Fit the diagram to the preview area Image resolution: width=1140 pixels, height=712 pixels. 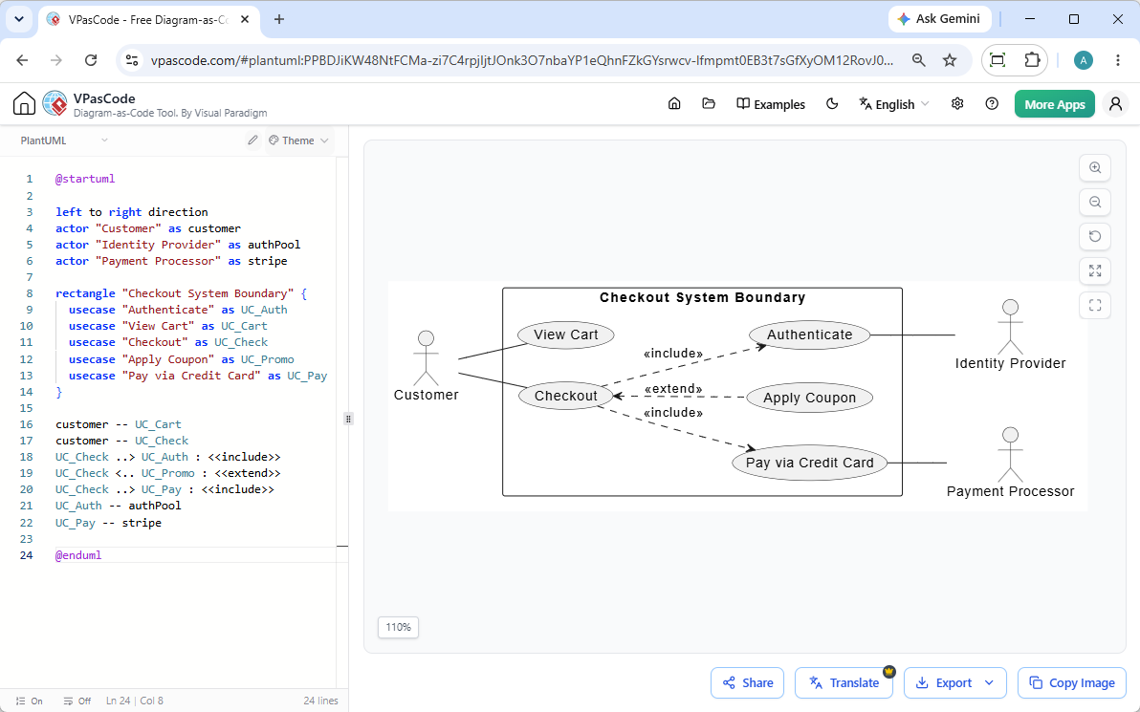(1095, 271)
